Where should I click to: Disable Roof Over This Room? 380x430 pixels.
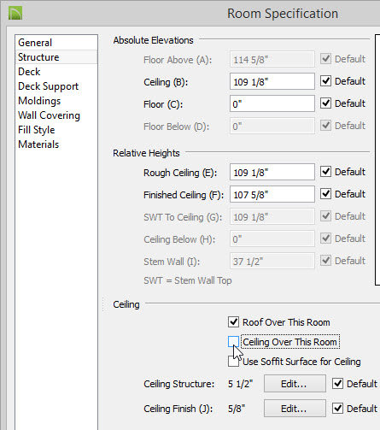coord(233,322)
